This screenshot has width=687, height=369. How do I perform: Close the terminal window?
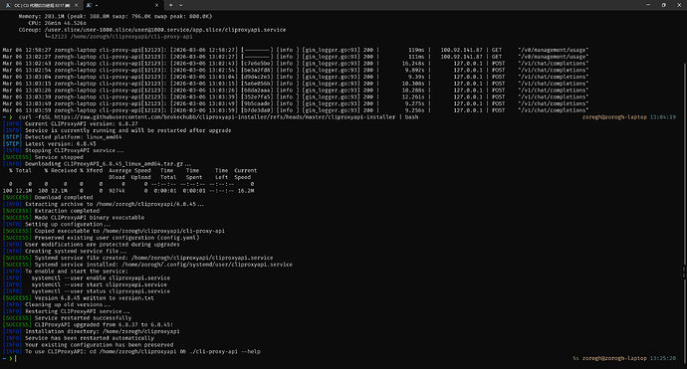(679, 5)
